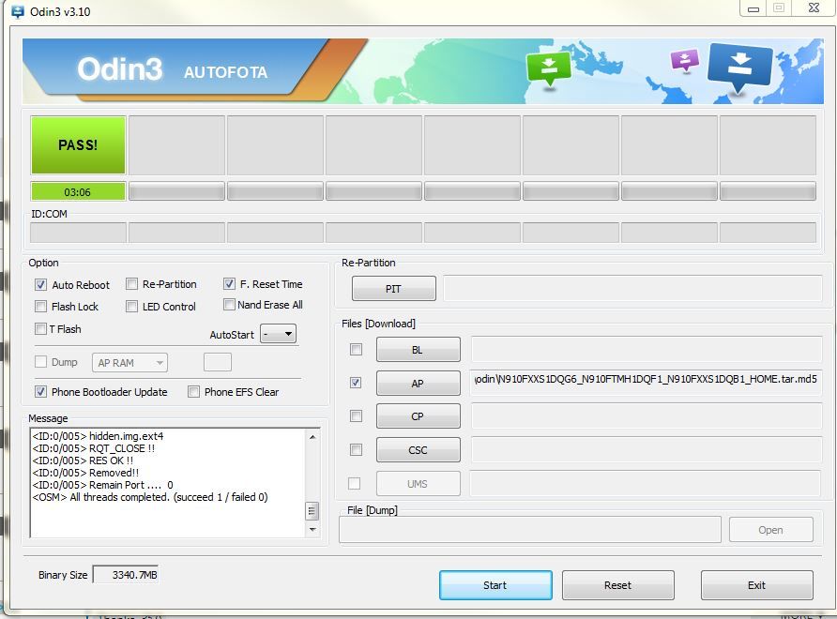Uncheck the Auto Reboot option
The width and height of the screenshot is (837, 619).
coord(40,284)
